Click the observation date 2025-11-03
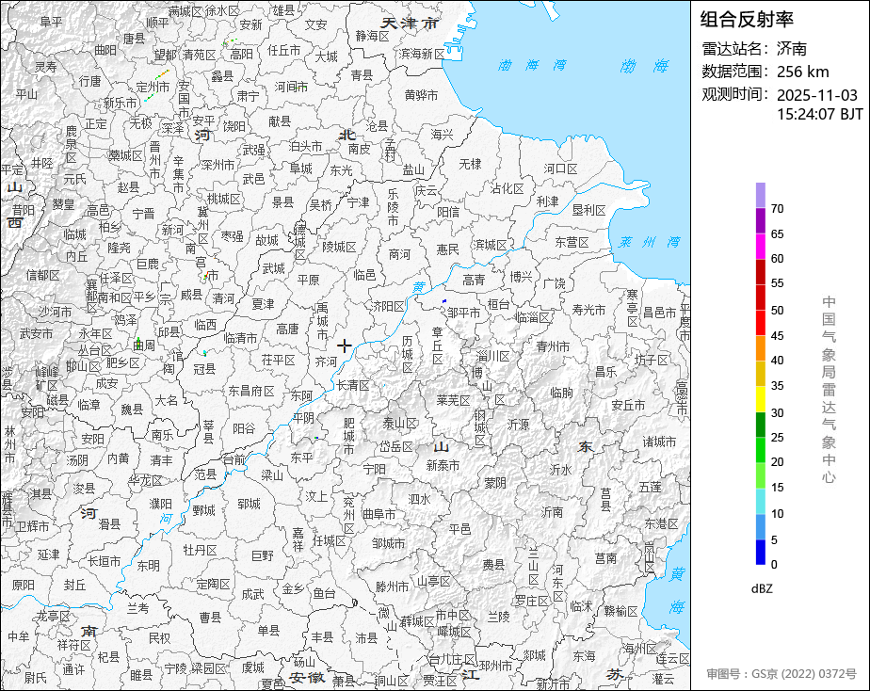The height and width of the screenshot is (691, 870). pyautogui.click(x=816, y=95)
